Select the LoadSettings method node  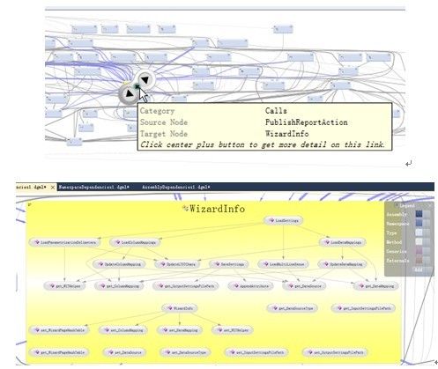[284, 220]
